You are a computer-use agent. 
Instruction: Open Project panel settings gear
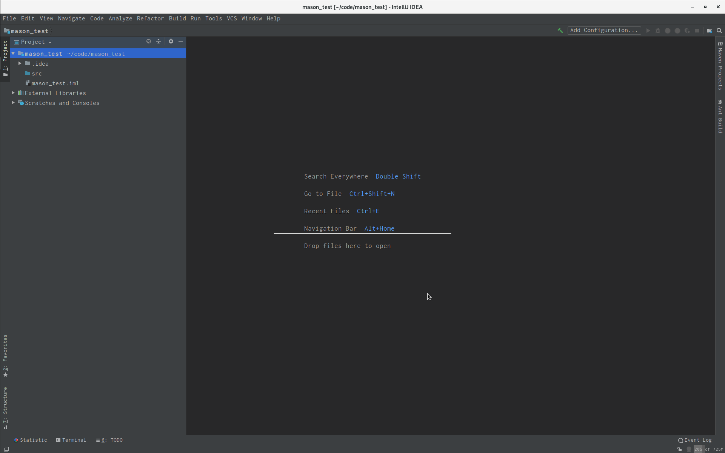(171, 41)
